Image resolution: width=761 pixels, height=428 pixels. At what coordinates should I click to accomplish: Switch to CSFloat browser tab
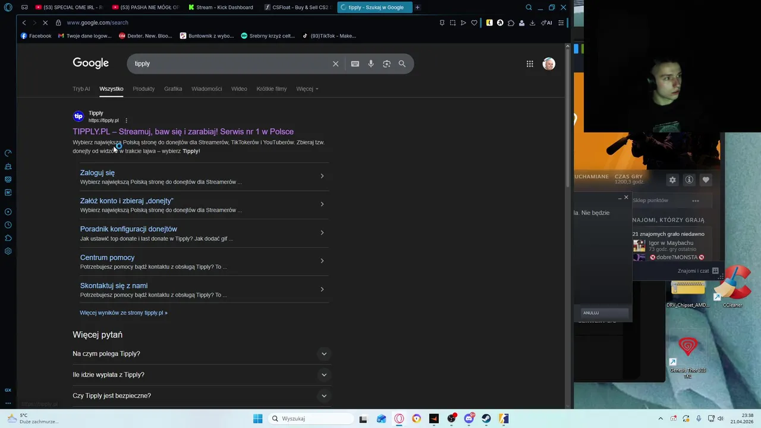coord(297,7)
